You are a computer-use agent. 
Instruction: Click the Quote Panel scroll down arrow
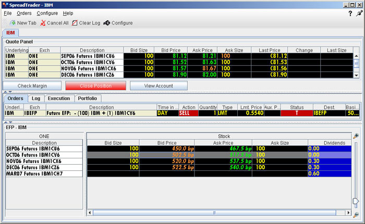point(356,75)
